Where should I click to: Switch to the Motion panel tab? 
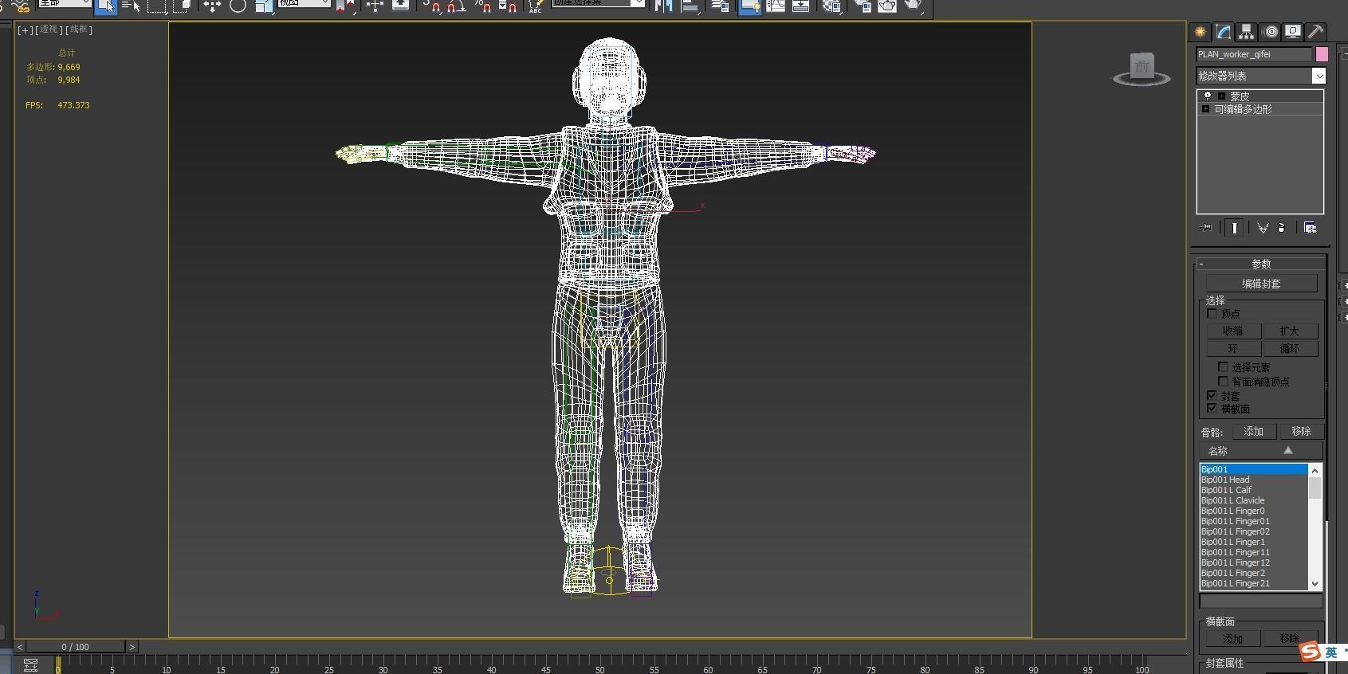coord(1271,32)
